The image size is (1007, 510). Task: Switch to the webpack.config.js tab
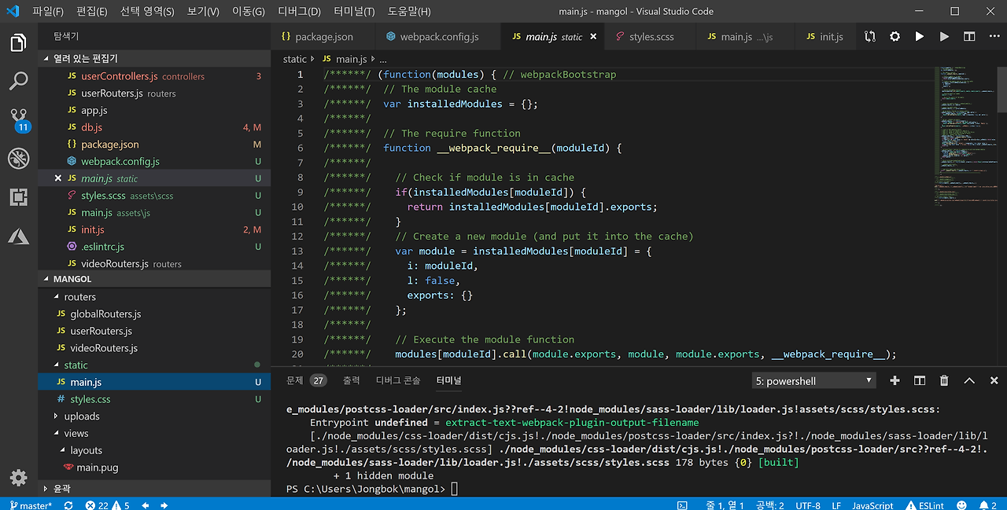(437, 37)
